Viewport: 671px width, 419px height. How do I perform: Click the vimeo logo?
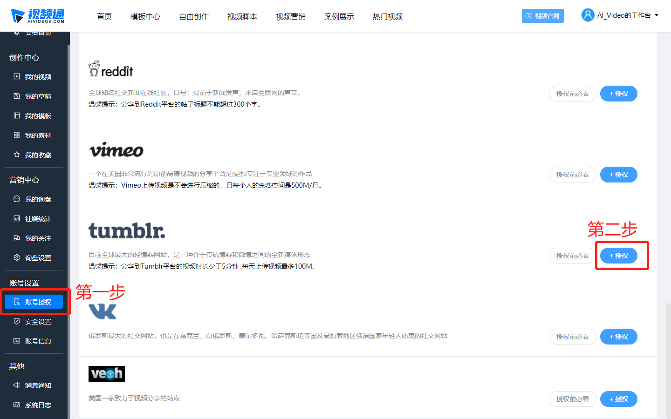[116, 150]
